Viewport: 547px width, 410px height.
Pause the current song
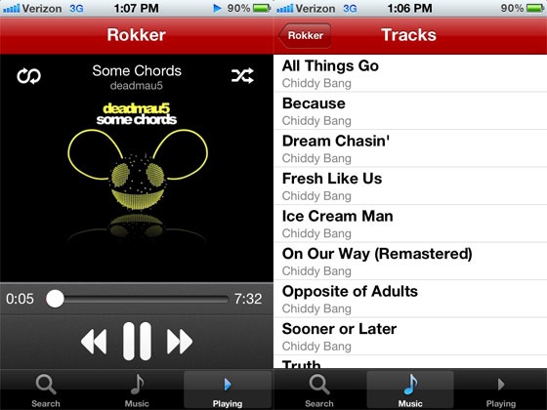point(137,341)
